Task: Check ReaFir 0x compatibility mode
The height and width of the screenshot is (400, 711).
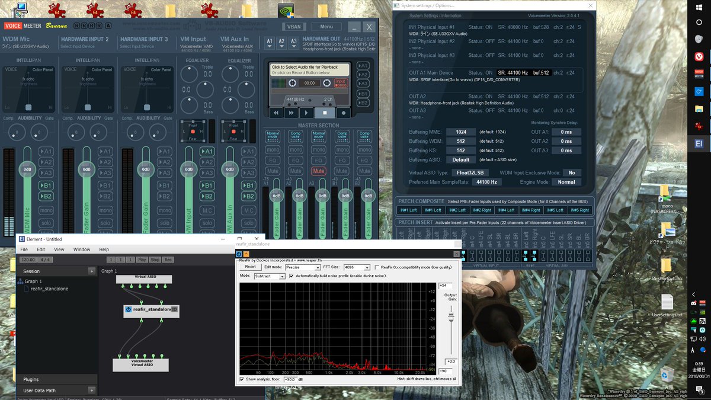Action: tap(377, 267)
